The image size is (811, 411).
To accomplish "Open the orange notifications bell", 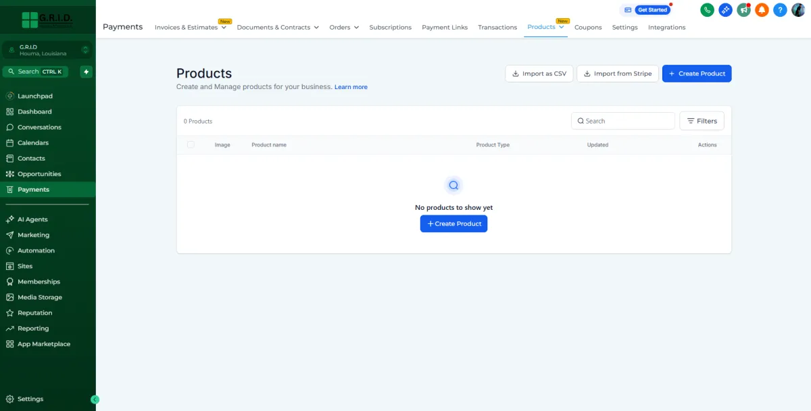I will pos(762,10).
